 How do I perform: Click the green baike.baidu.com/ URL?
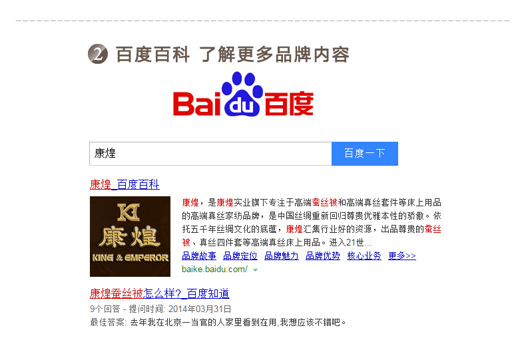coord(214,269)
